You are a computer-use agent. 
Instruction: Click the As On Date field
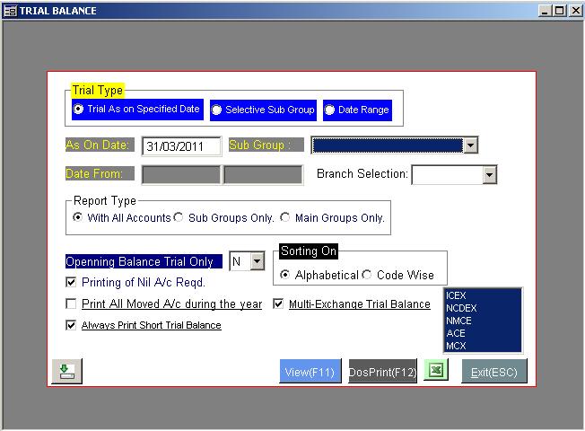click(x=181, y=146)
